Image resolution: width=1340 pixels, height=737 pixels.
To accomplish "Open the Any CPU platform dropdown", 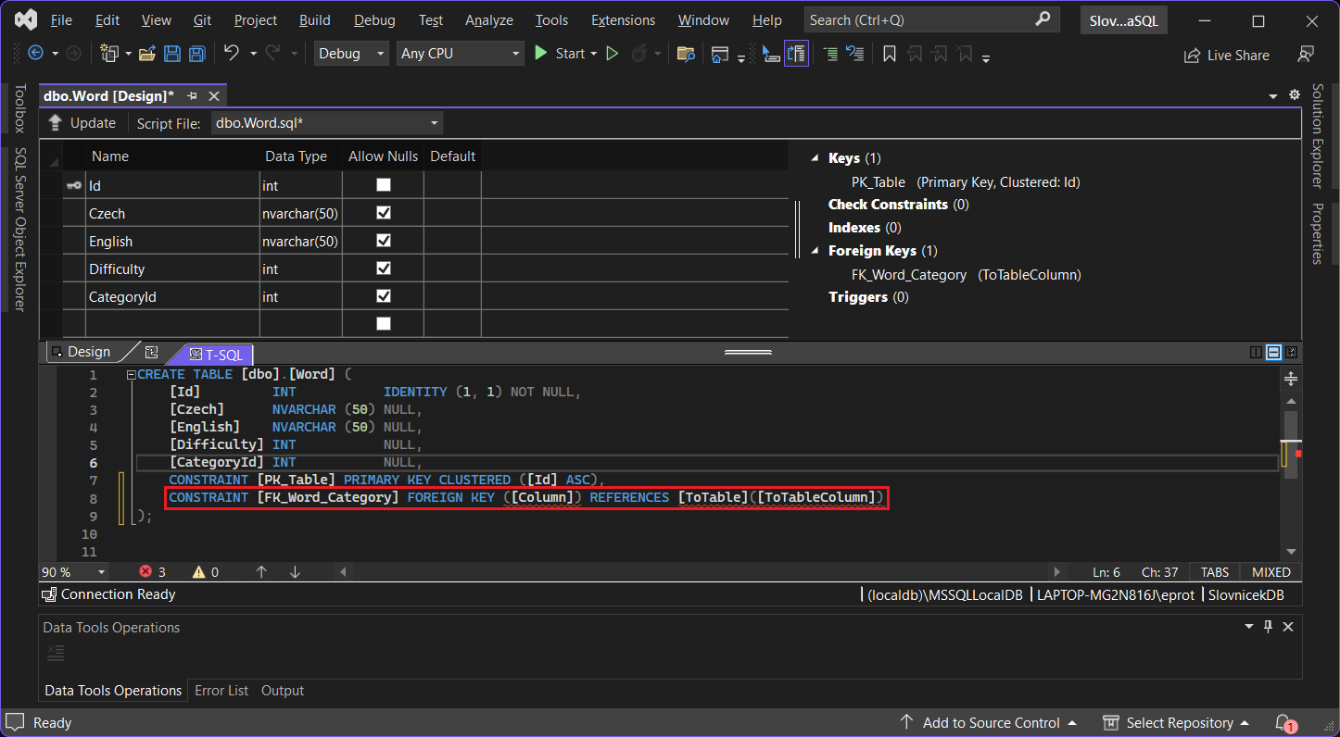I will point(461,54).
